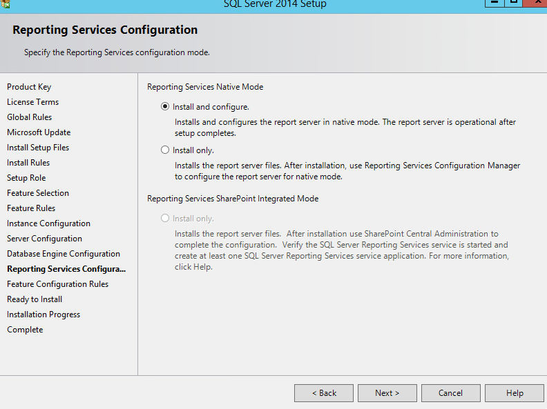The height and width of the screenshot is (409, 547).
Task: Open the Install Rules step
Action: [x=28, y=163]
